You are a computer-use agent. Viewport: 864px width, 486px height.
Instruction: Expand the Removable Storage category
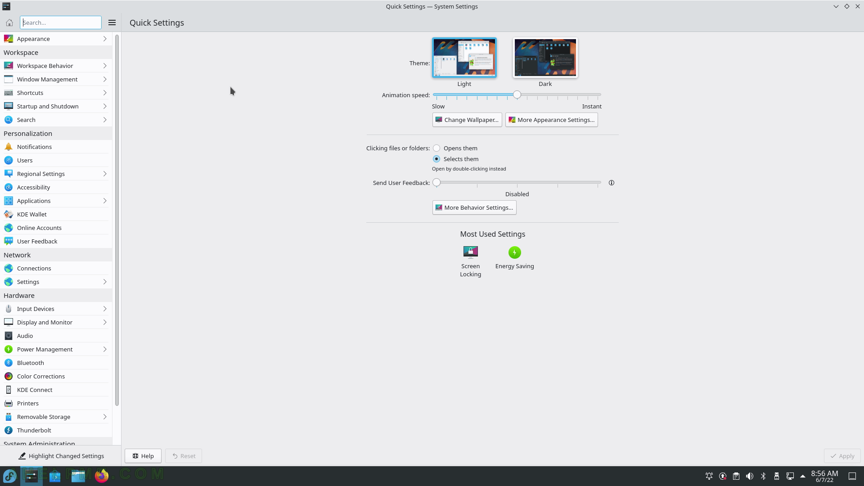tap(56, 417)
